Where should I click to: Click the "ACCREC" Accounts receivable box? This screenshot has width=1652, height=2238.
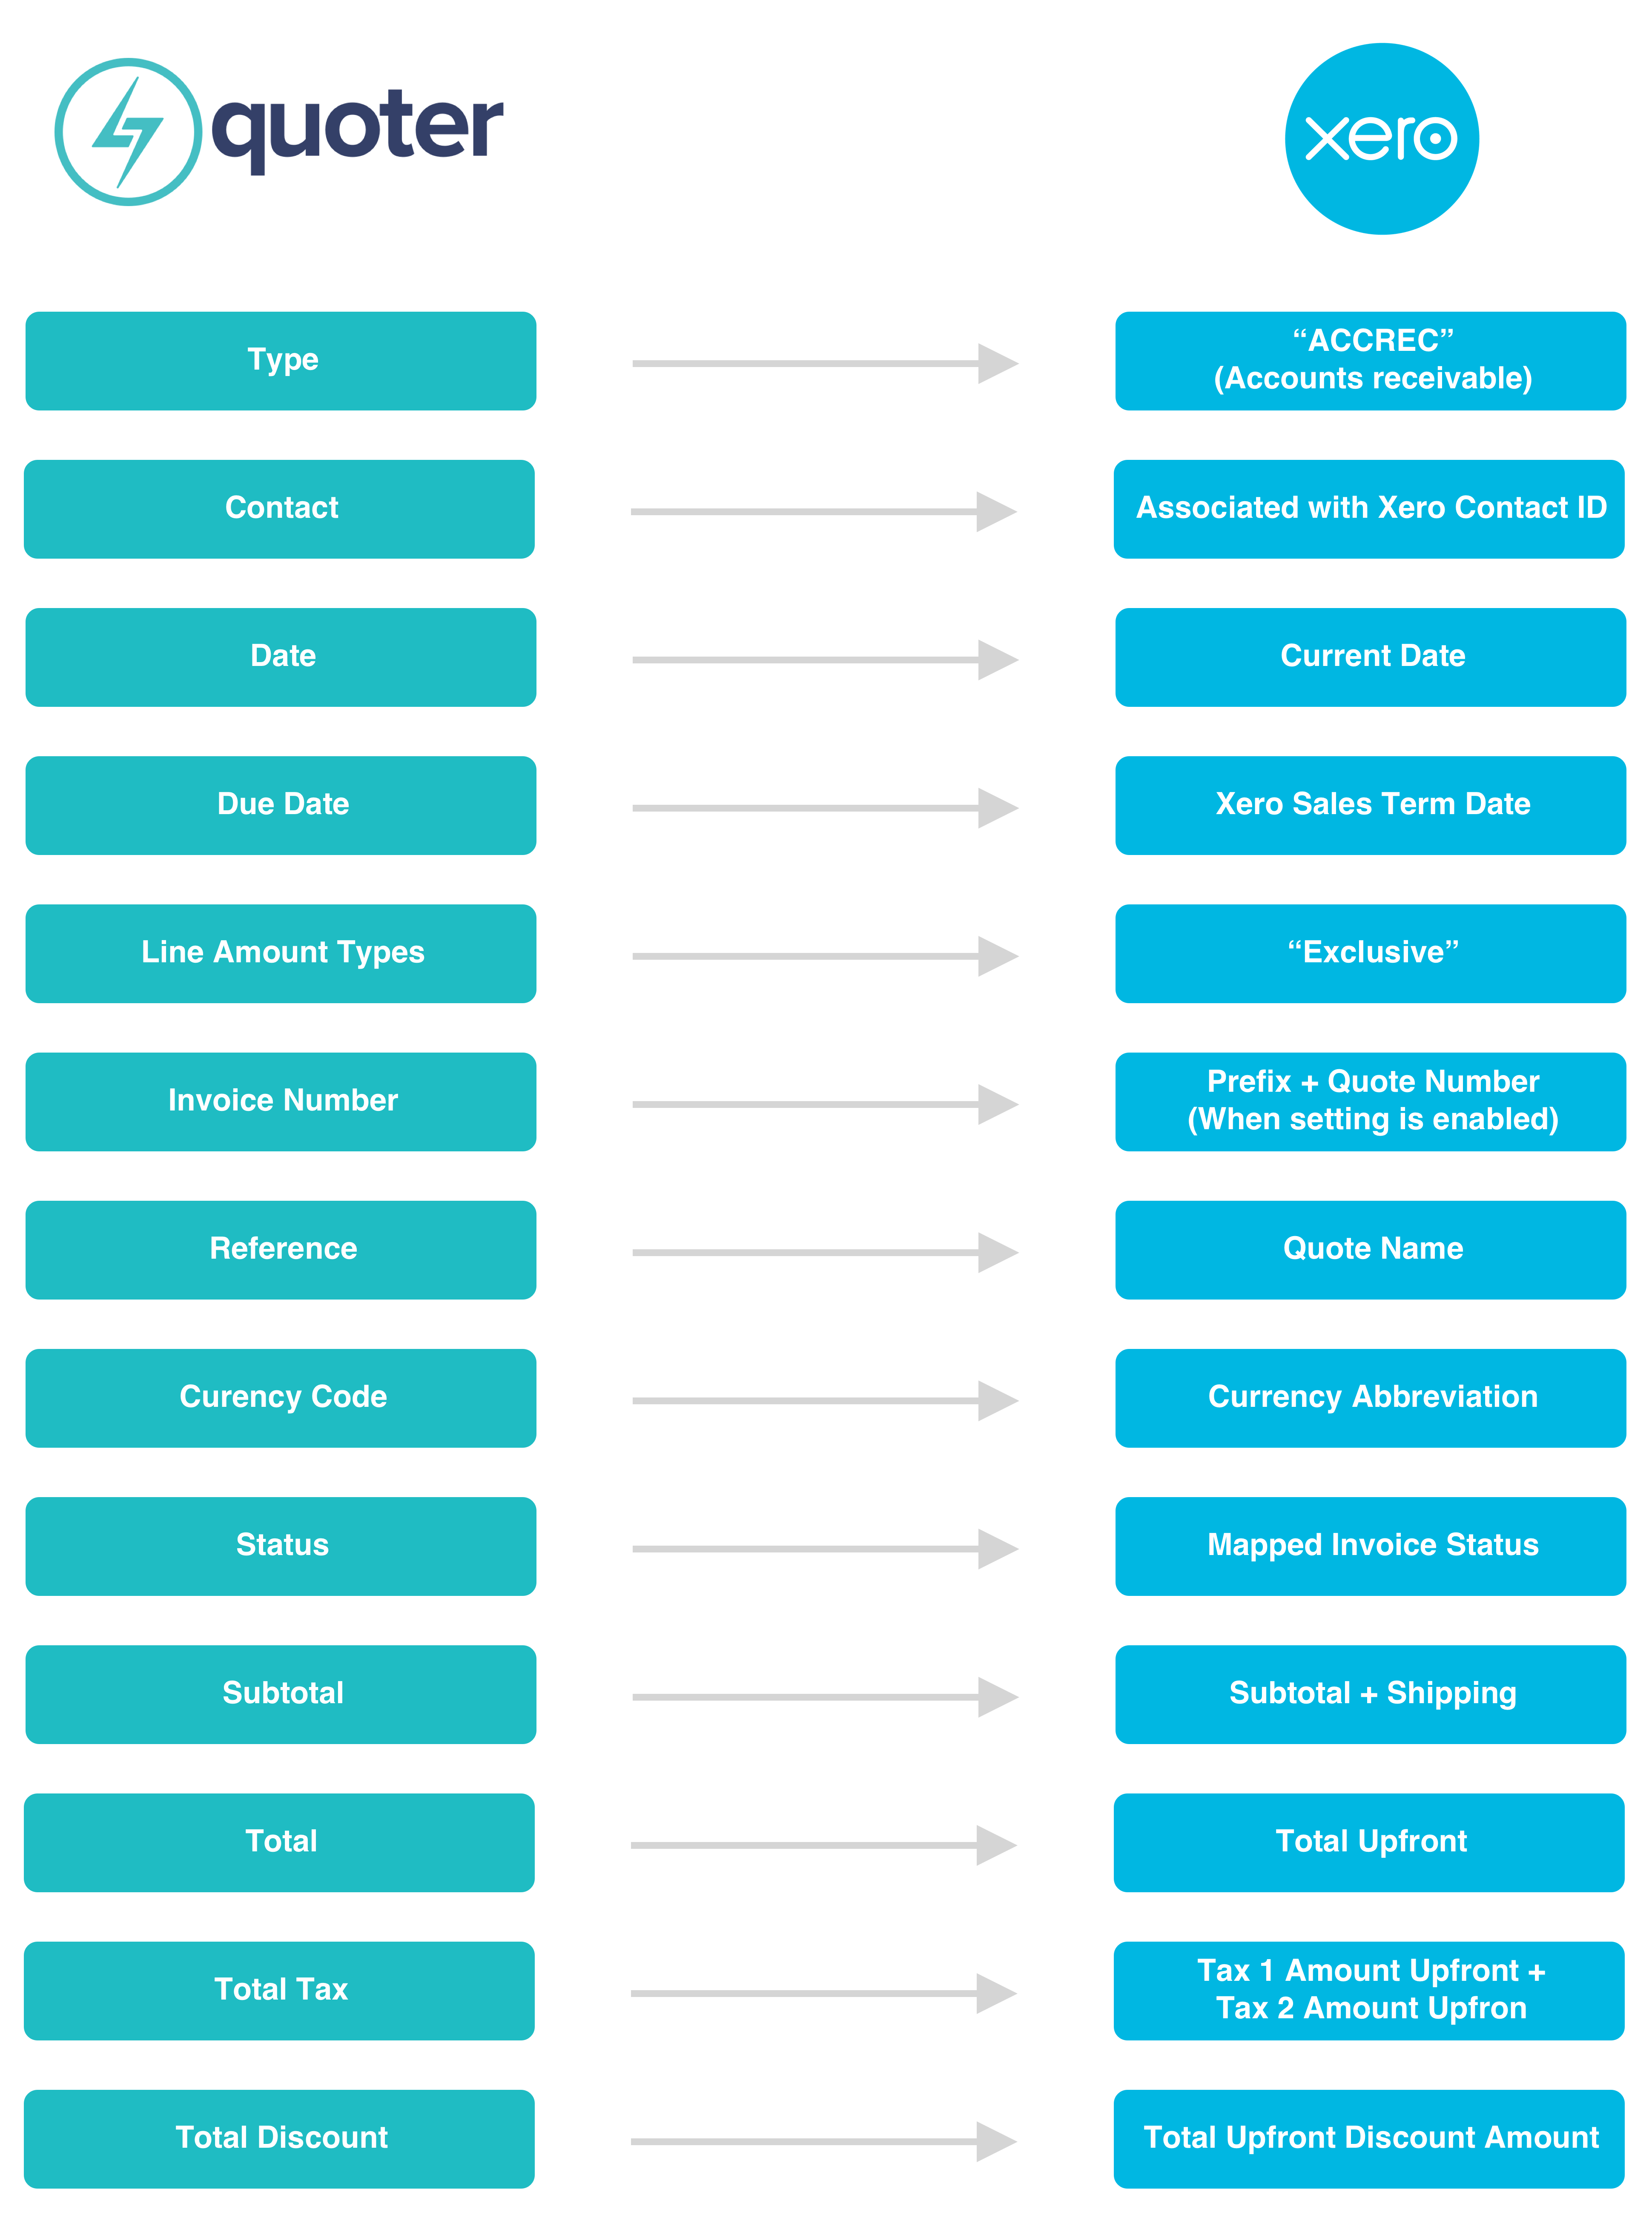(1370, 361)
